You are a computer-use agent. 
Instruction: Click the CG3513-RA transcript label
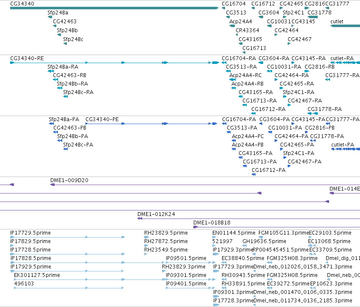[x=241, y=67]
